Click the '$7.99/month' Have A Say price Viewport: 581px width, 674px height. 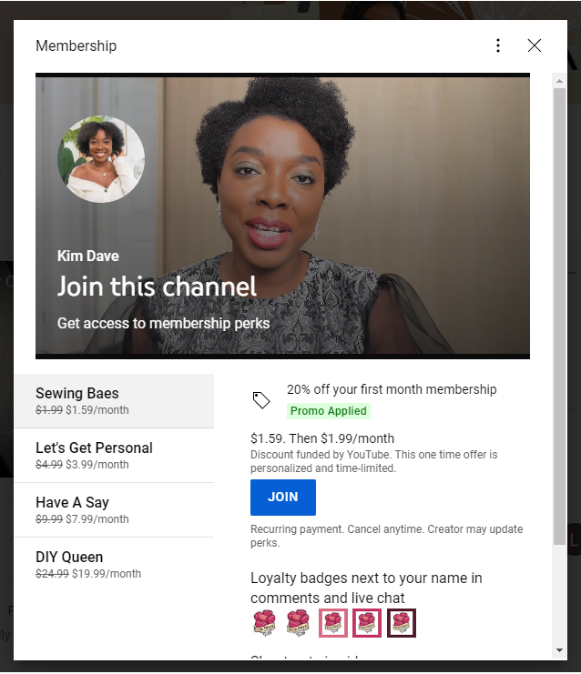97,519
